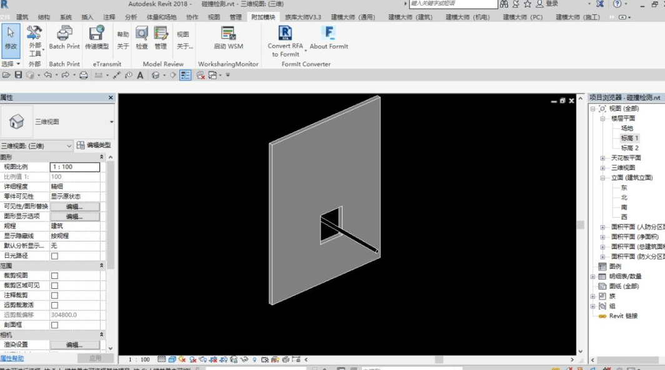Start the Worksharing Monitor (启动 WSM)

point(228,37)
